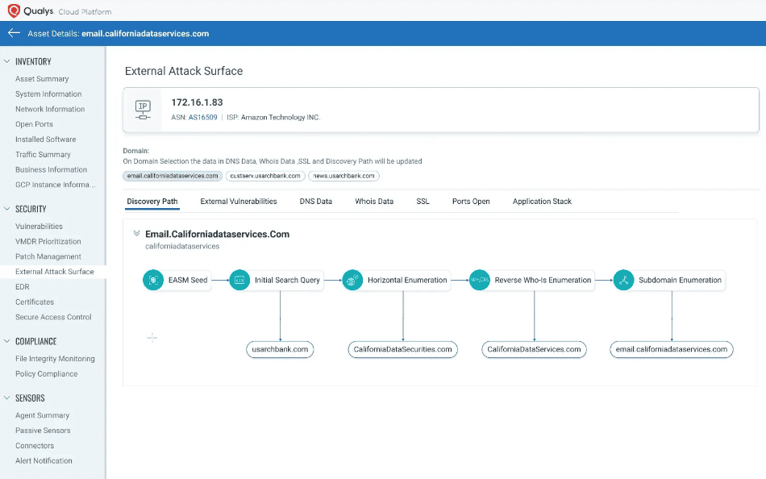
Task: Collapse the COMPLIANCE sidebar section
Action: point(7,341)
